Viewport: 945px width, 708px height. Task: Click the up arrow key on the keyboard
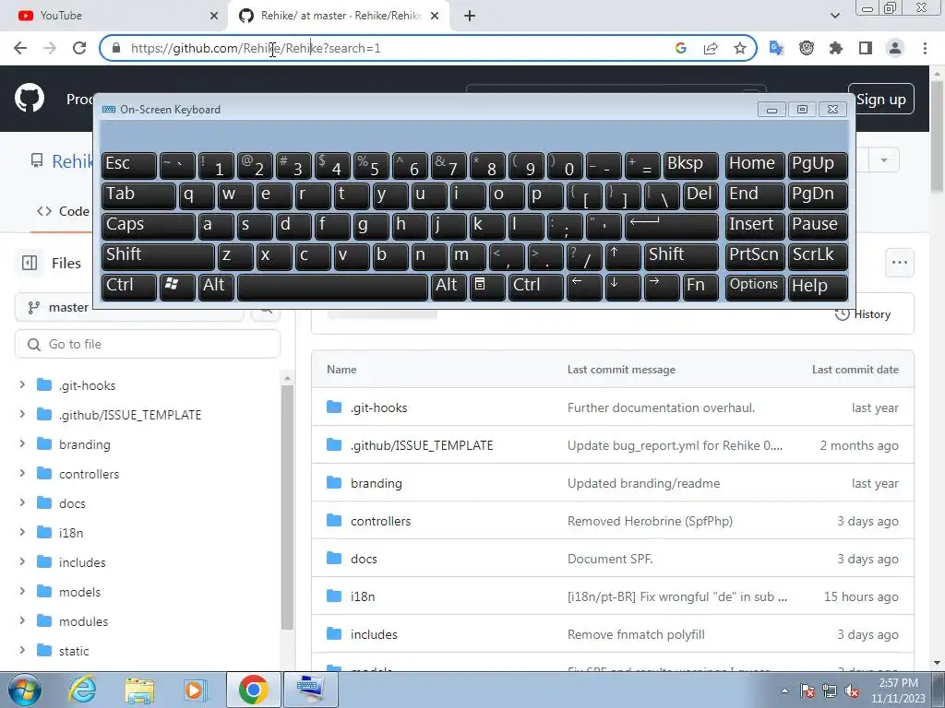[x=623, y=255]
